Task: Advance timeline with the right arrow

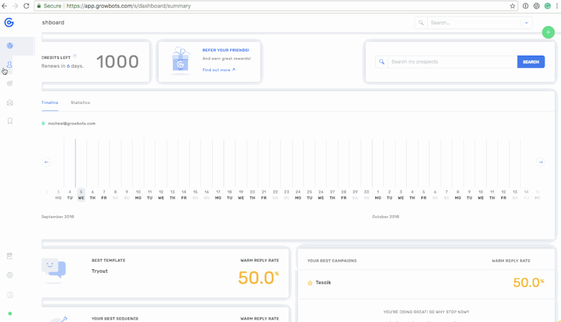Action: [x=541, y=162]
